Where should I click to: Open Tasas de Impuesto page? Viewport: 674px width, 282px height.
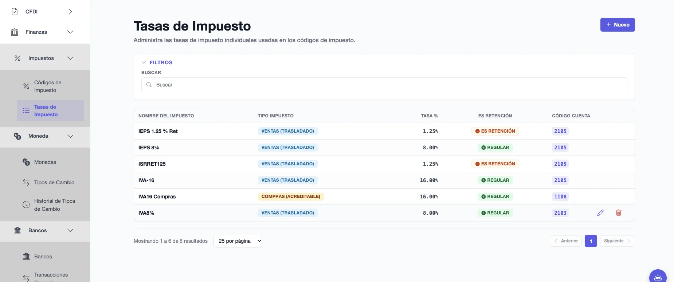coord(50,110)
